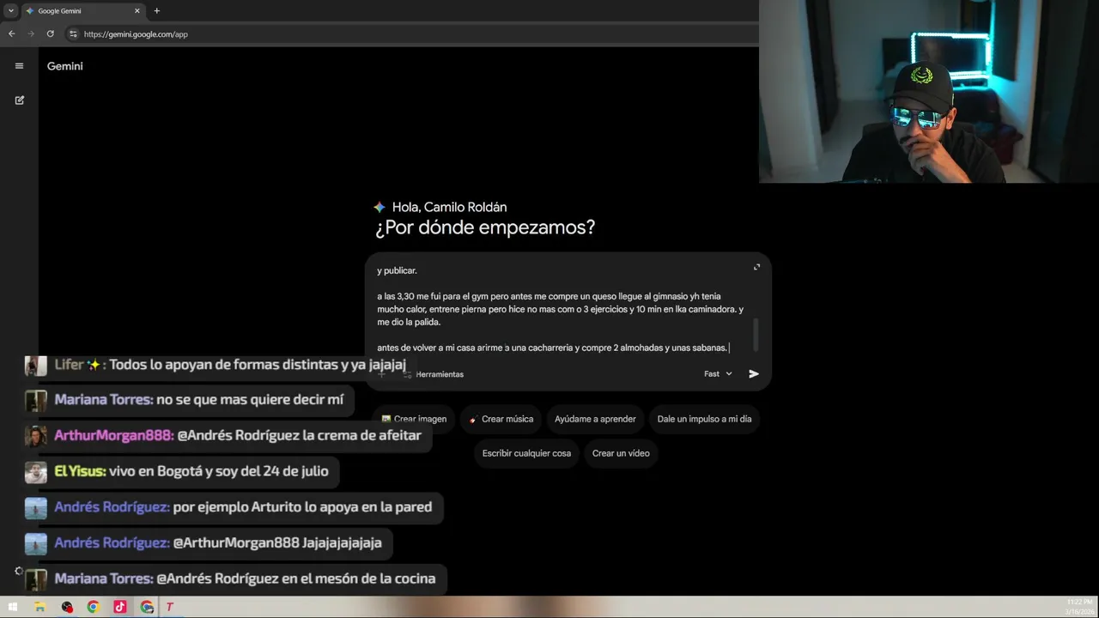Click Mariana Torres message 'no se que mas'
1099x618 pixels.
199,399
